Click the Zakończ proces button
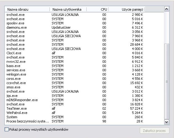Viewport: 174px width, 138px height. point(154,131)
